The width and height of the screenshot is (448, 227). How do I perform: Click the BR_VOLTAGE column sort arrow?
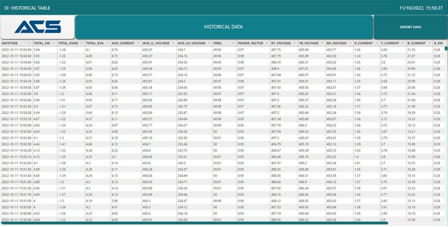point(350,43)
